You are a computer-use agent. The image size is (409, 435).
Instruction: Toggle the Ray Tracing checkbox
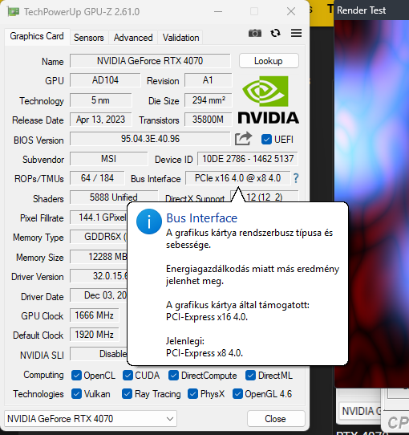point(127,394)
